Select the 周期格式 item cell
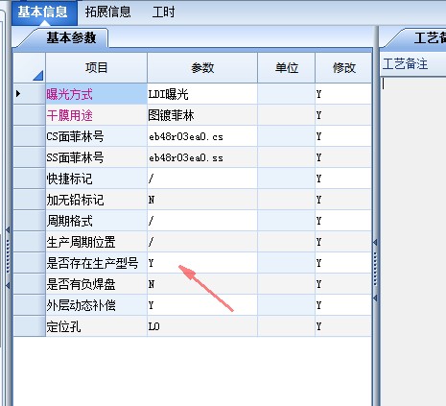 [x=96, y=221]
